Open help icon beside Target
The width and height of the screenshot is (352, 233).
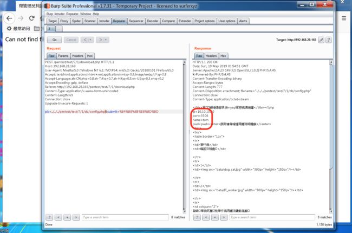(328, 40)
